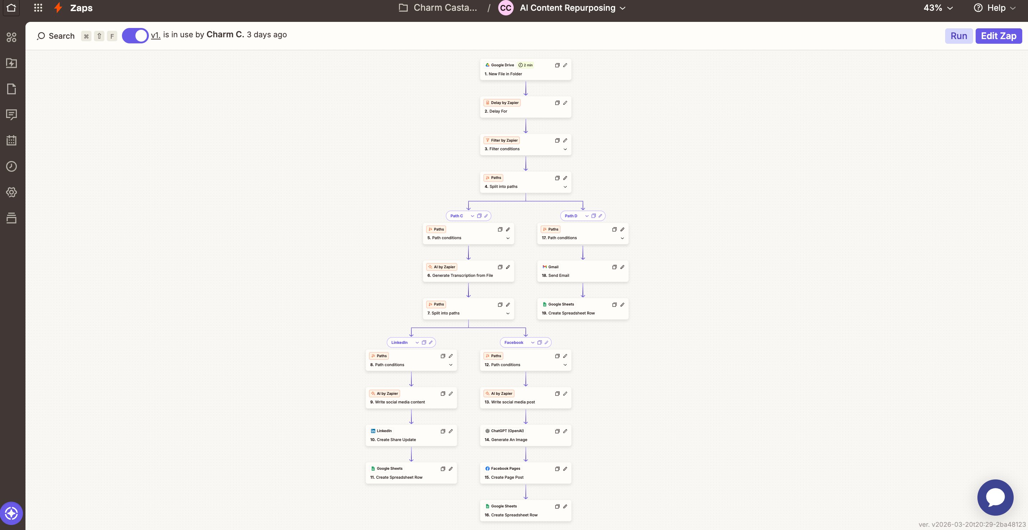Click the Run button
This screenshot has height=530, width=1028.
click(x=958, y=36)
